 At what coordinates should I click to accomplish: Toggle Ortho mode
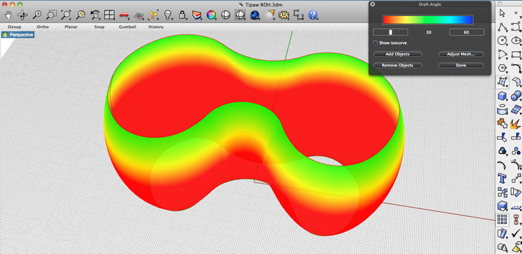tap(42, 27)
